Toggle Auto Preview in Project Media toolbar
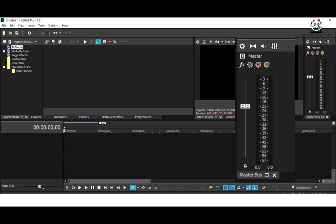This screenshot has width=336, height=224. point(98,42)
